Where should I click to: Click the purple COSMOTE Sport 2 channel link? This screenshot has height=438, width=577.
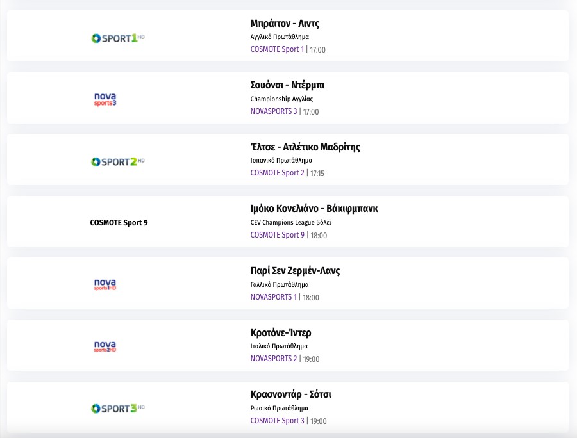click(x=277, y=173)
